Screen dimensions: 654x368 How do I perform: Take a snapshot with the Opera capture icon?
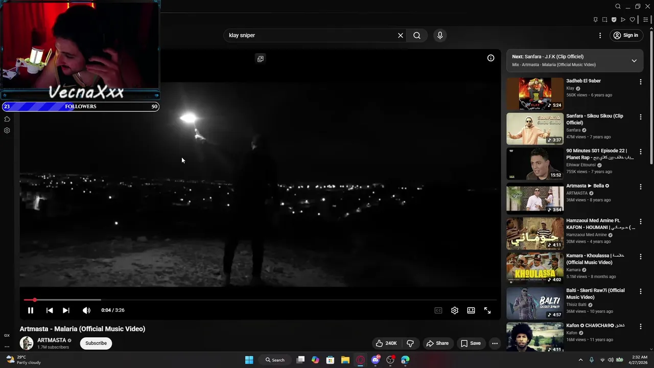tap(604, 20)
